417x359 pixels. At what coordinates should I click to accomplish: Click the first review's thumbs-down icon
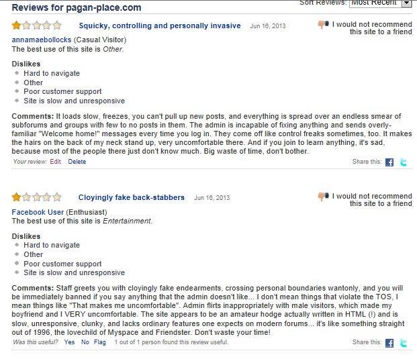pos(323,24)
